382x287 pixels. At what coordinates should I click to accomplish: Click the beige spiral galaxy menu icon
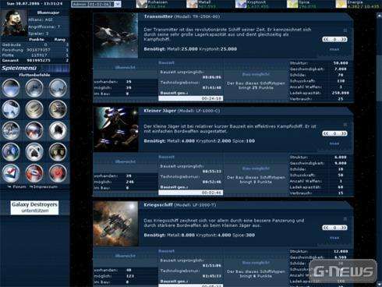[x=34, y=109]
